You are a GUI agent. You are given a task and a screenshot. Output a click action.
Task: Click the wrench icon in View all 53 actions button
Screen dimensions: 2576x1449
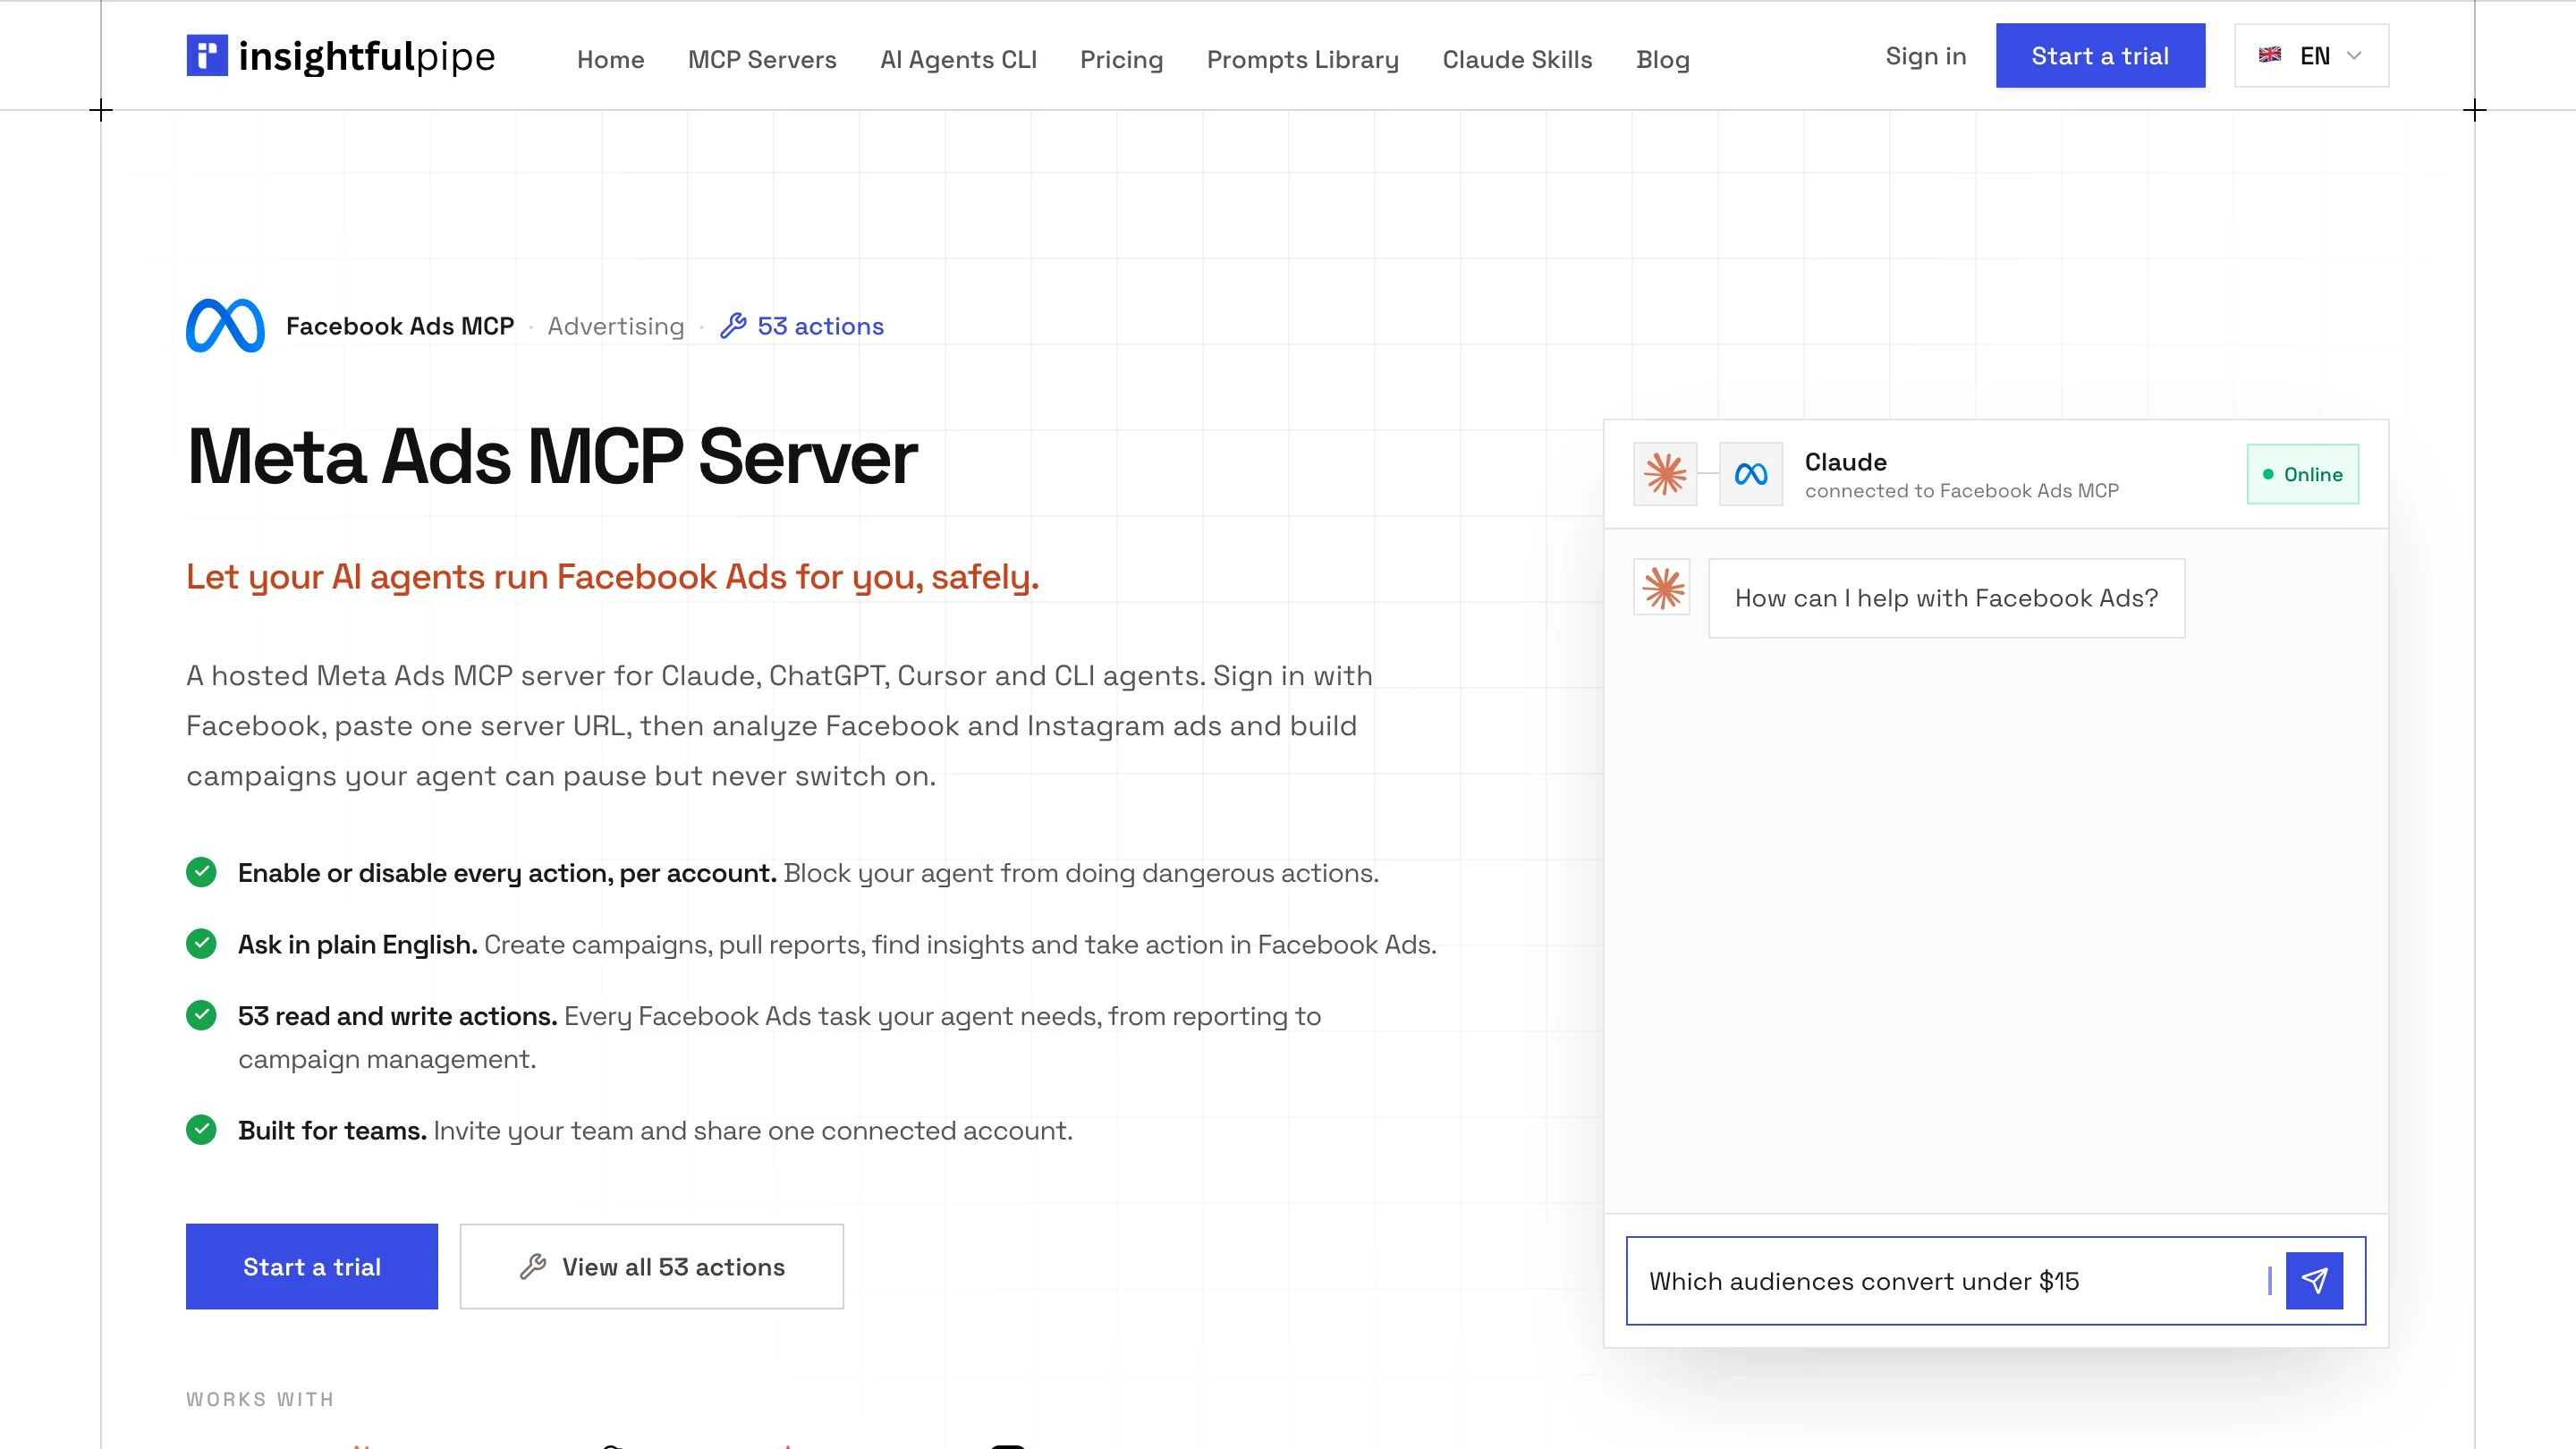(533, 1267)
